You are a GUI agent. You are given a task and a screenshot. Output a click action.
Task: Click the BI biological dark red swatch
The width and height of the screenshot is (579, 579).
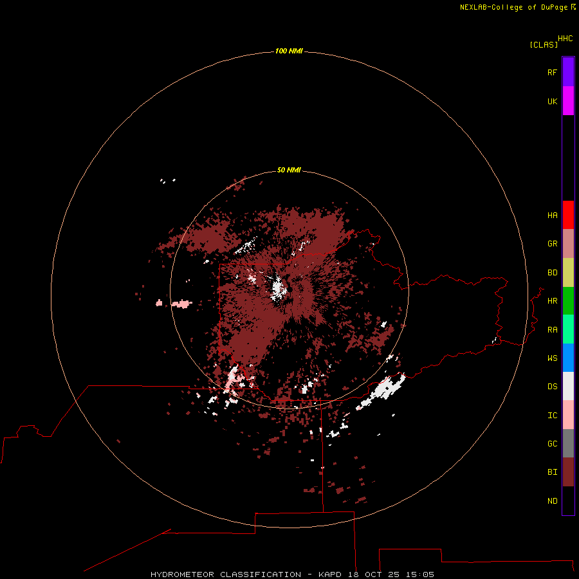click(x=568, y=472)
